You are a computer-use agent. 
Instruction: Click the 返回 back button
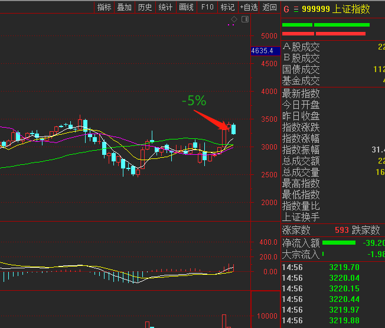pyautogui.click(x=270, y=7)
